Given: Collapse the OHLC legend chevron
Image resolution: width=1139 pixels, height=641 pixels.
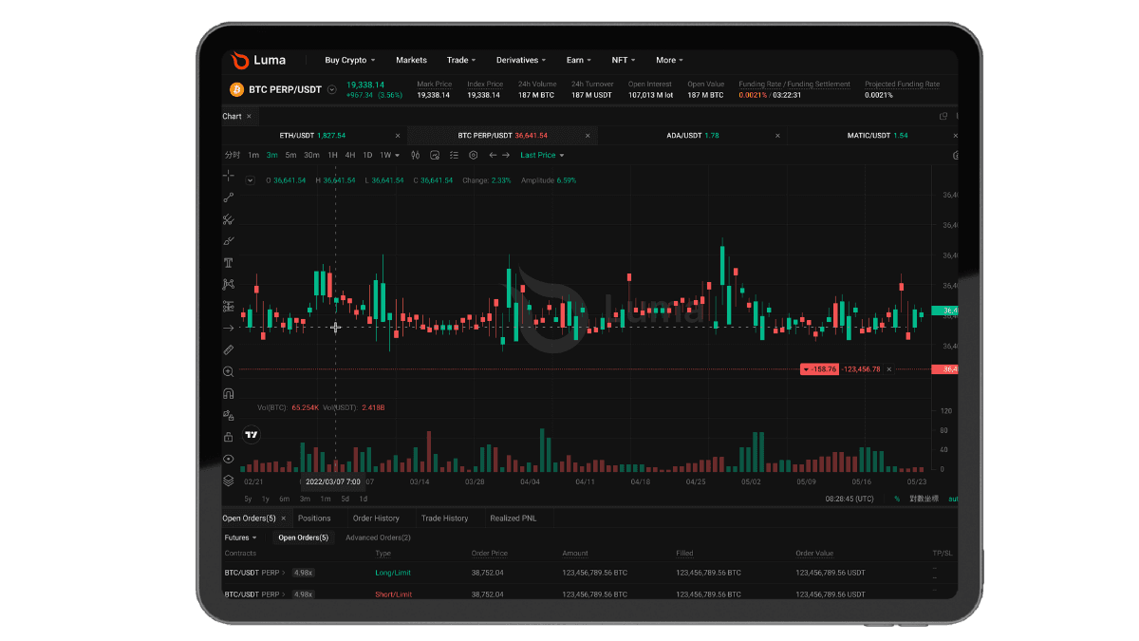Looking at the screenshot, I should 250,180.
